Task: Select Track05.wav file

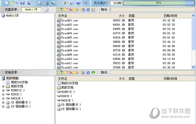Action: (x=70, y=37)
